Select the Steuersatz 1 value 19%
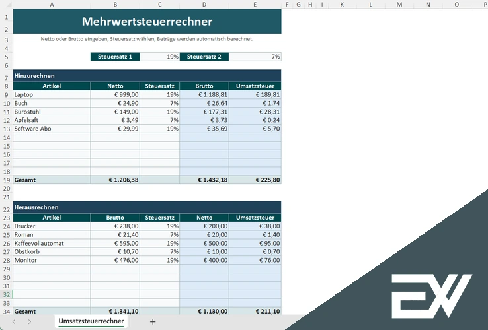 click(159, 57)
